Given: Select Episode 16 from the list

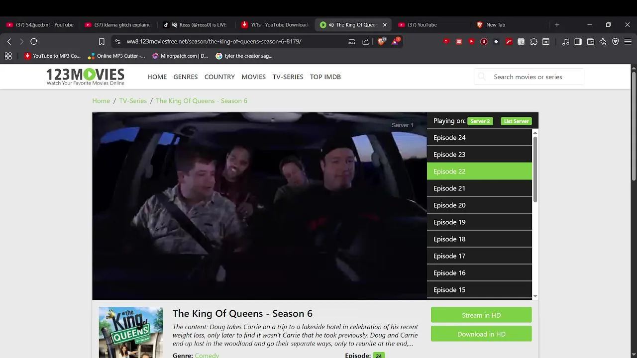Looking at the screenshot, I should [x=479, y=273].
